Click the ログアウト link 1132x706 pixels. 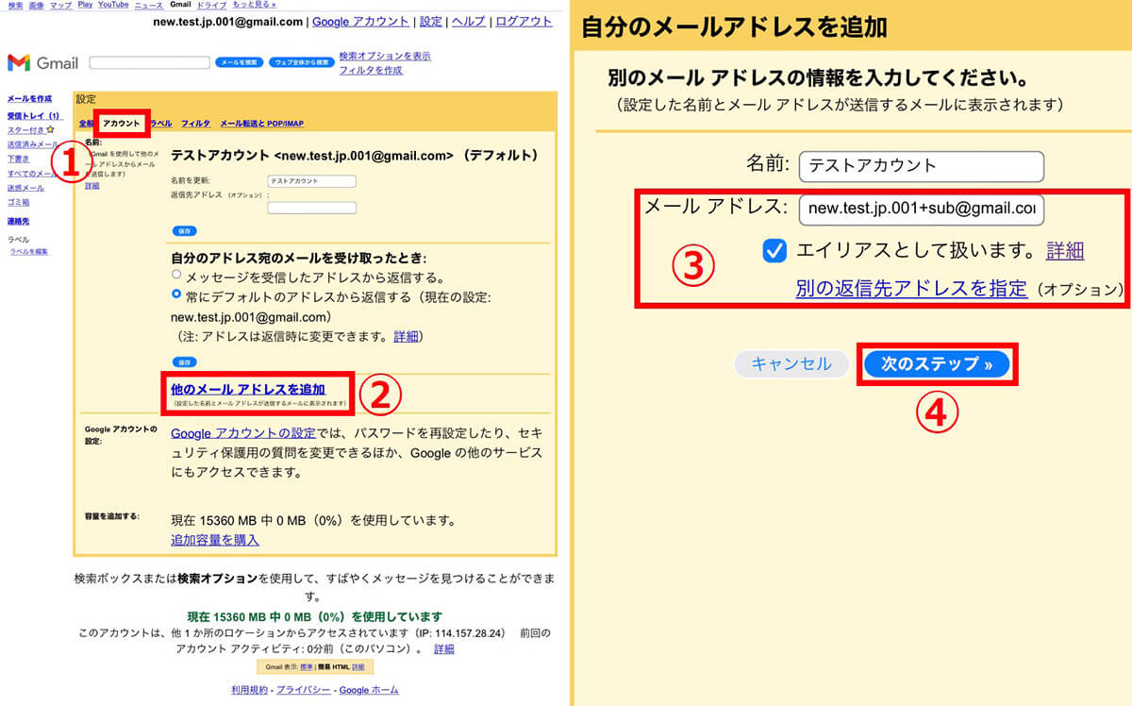click(524, 21)
